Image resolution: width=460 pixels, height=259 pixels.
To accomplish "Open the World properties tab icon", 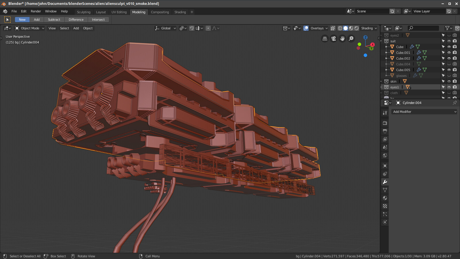I will pos(385,155).
